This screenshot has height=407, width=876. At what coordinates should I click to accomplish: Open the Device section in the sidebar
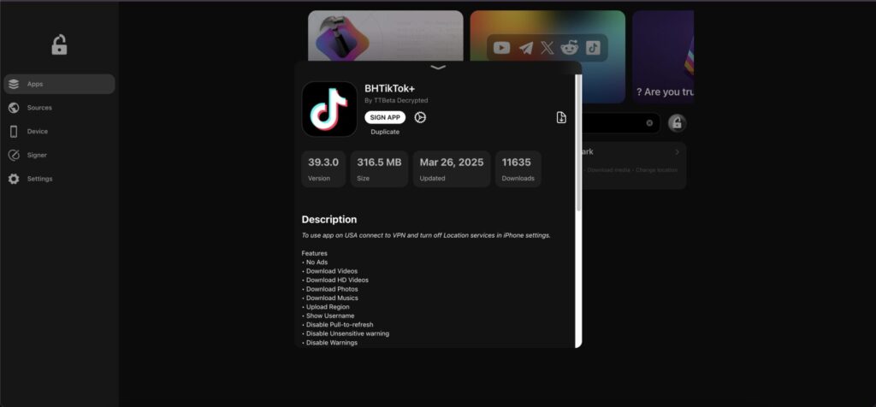[59, 131]
